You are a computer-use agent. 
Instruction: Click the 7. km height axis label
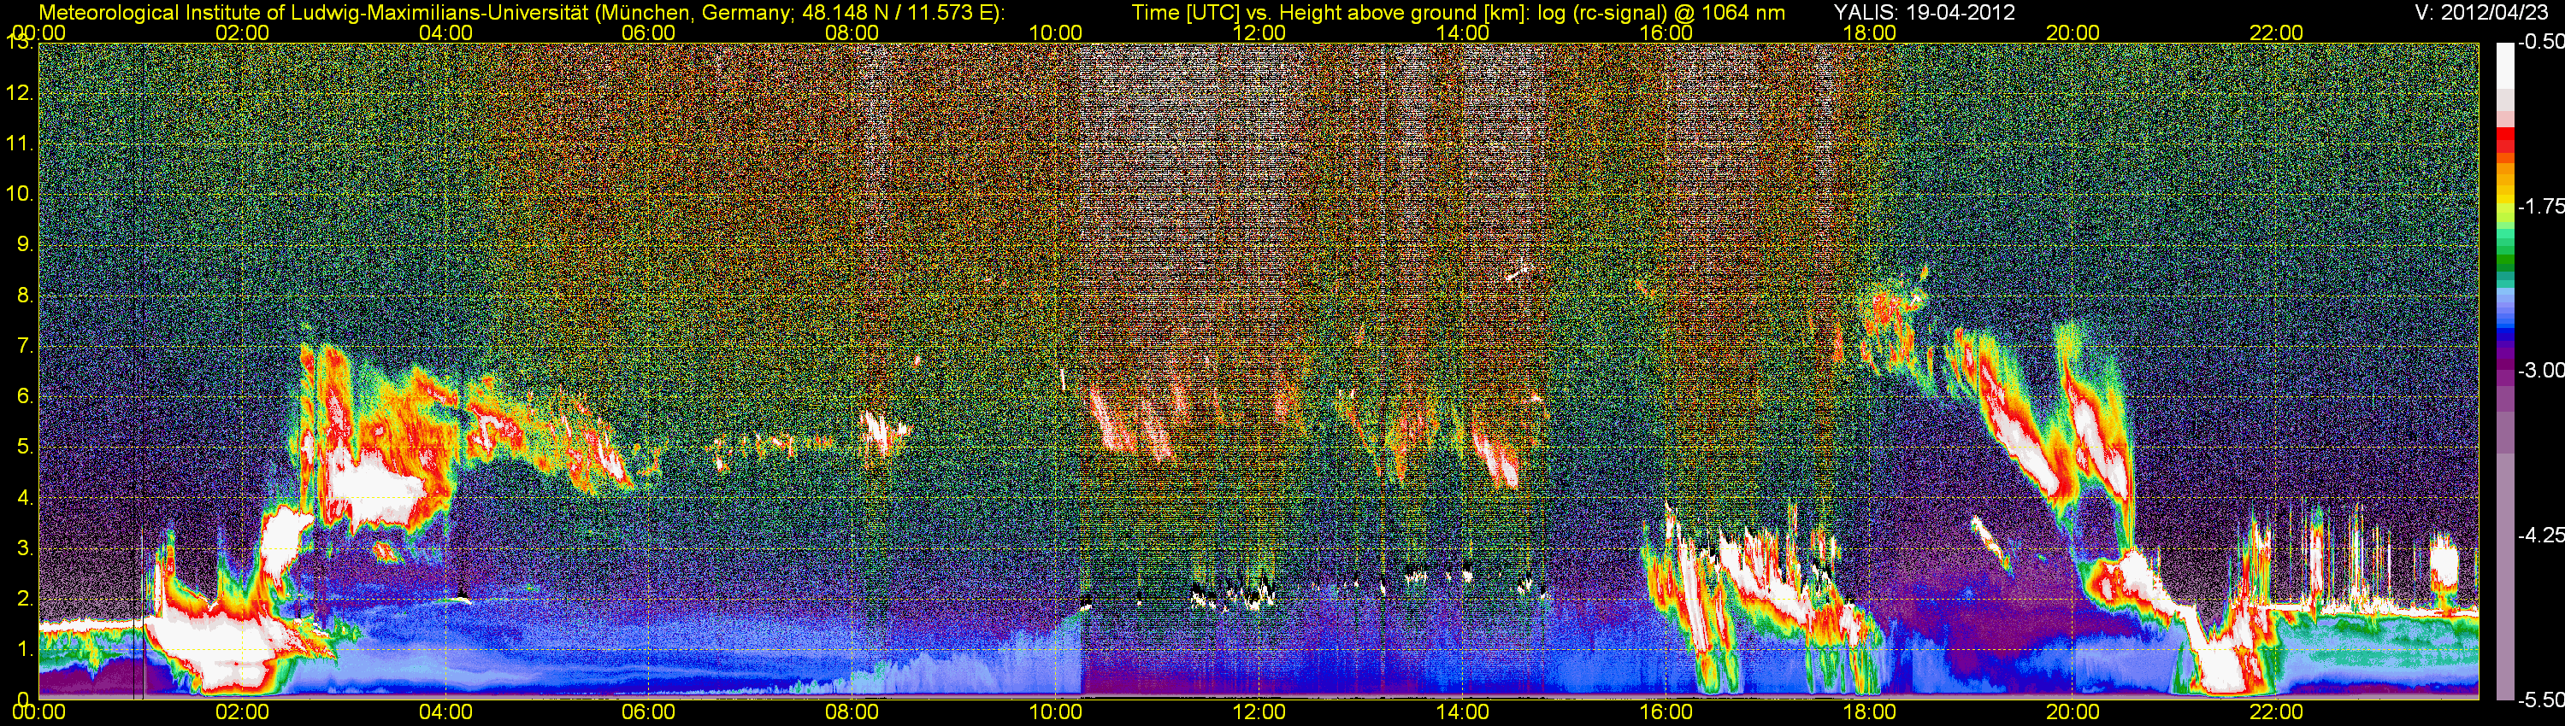tap(25, 345)
